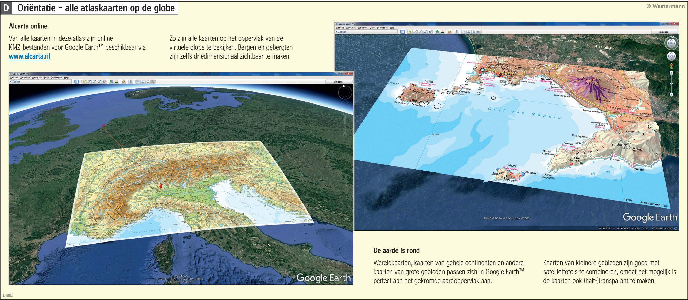Click Add Polygon icon in right Google Earth window
688x300 pixels.
point(415,32)
